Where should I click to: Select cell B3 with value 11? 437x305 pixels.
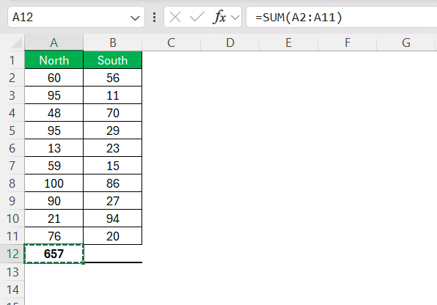(x=113, y=95)
